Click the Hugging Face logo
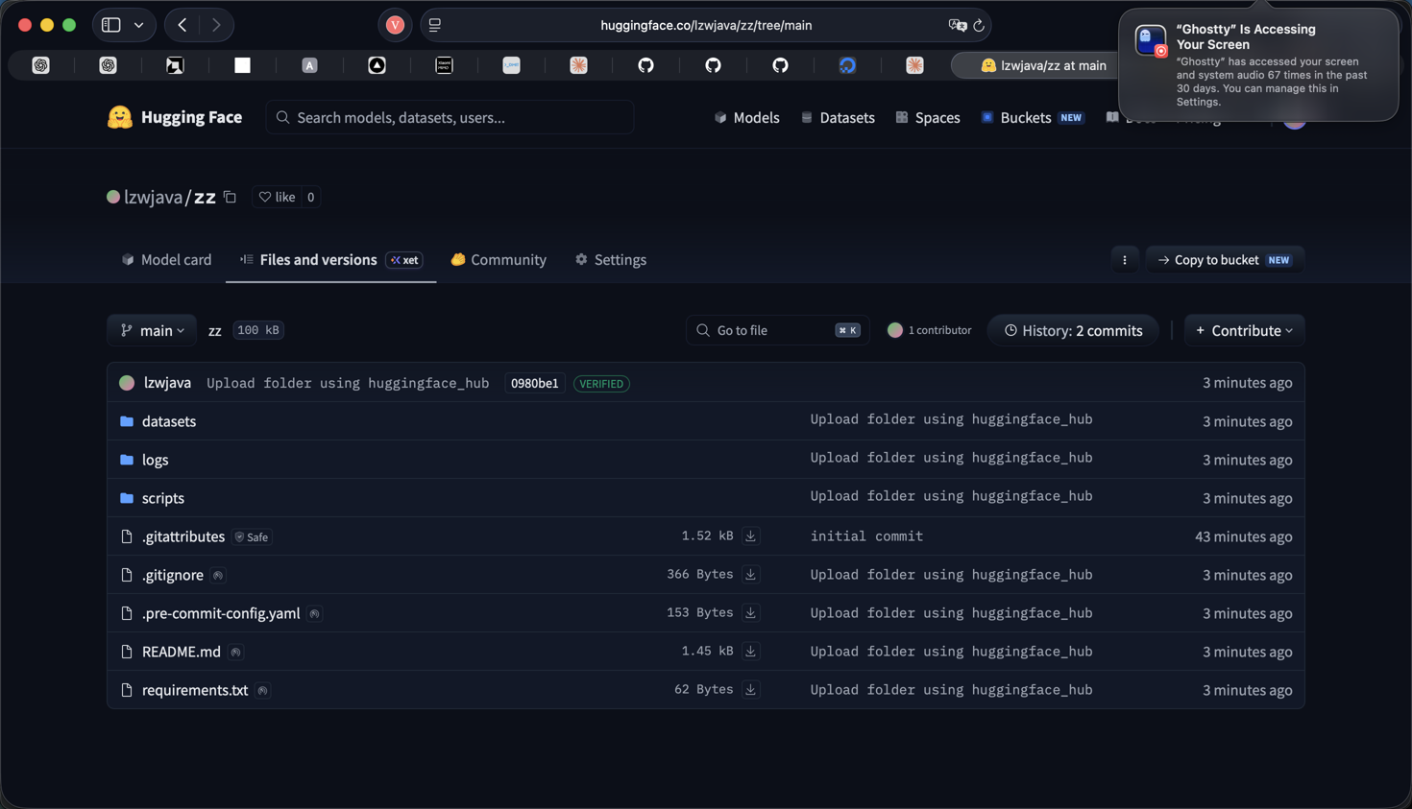 click(175, 117)
